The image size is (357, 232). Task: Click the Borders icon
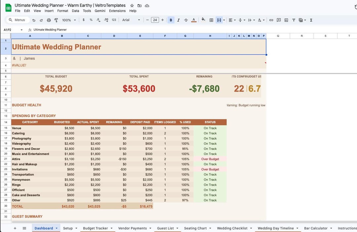click(x=211, y=20)
